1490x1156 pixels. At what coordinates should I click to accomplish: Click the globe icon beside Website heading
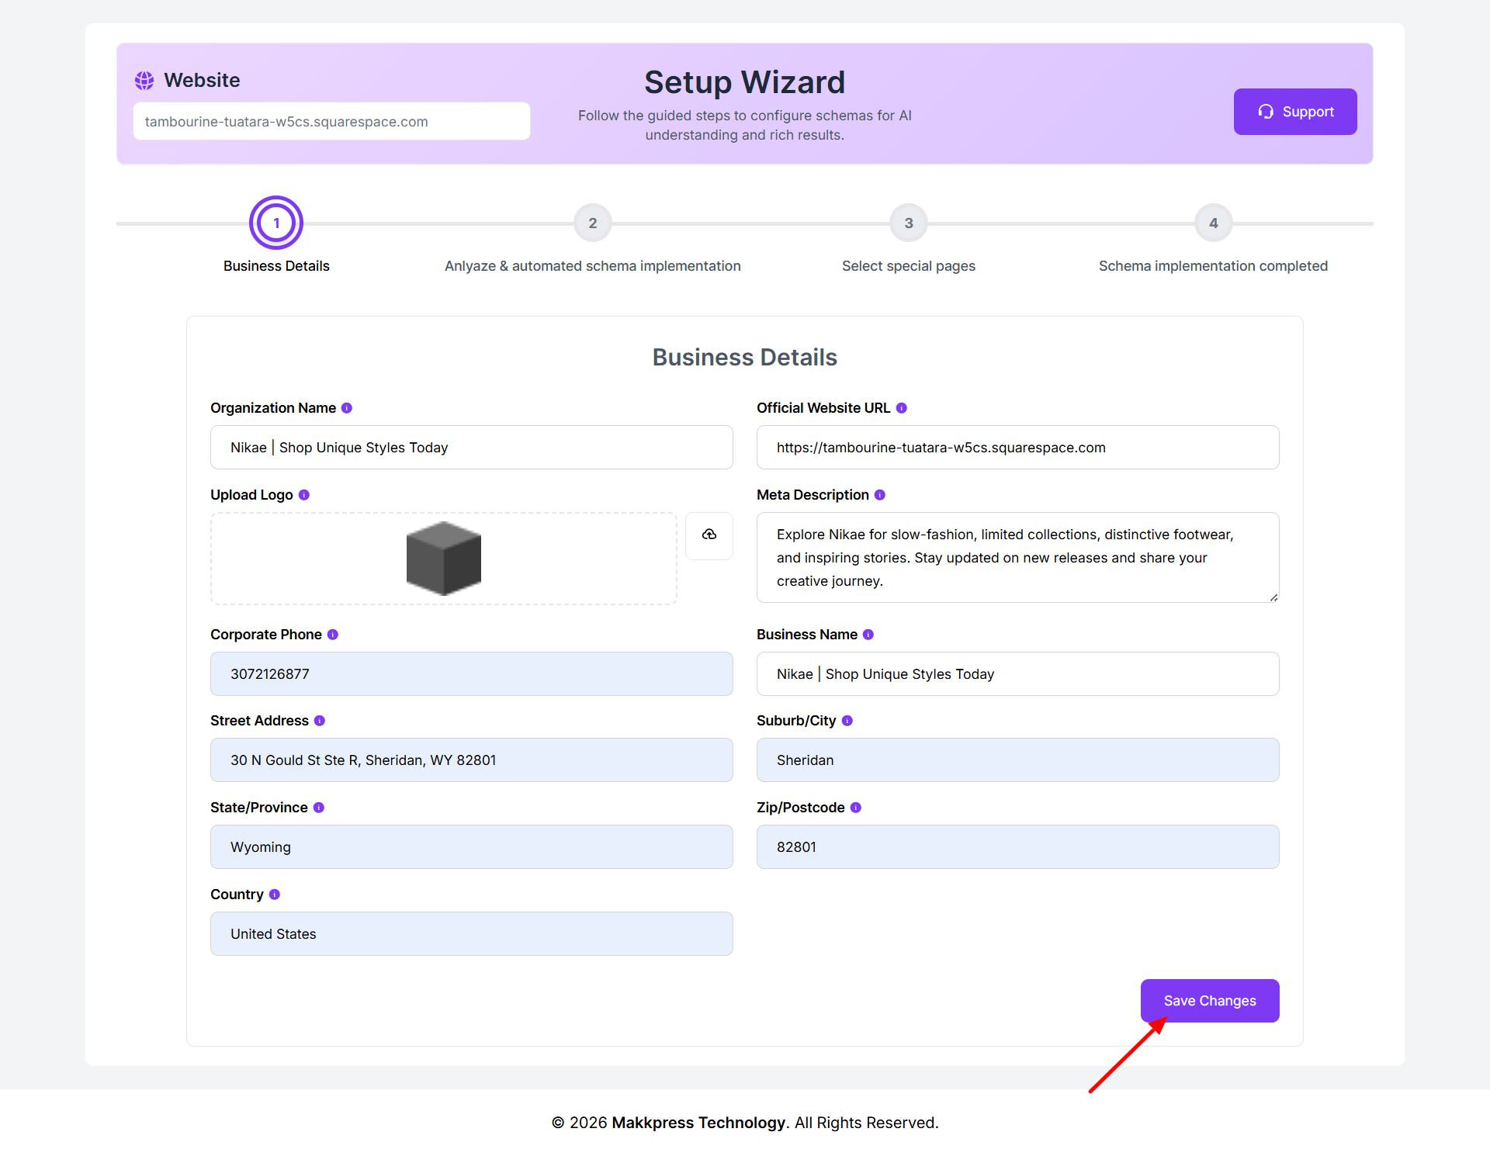144,81
